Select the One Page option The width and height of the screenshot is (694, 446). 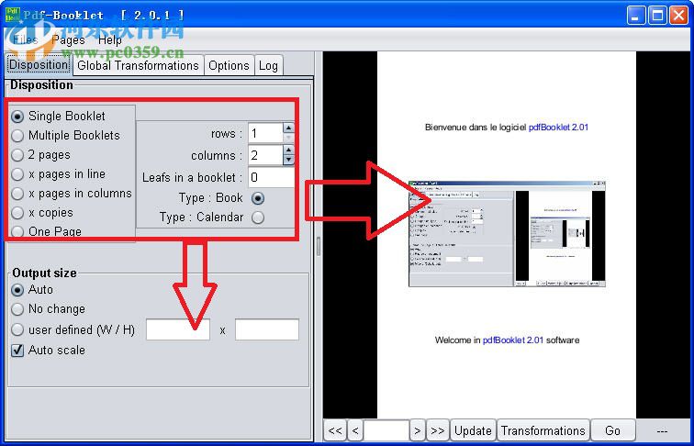(x=17, y=231)
